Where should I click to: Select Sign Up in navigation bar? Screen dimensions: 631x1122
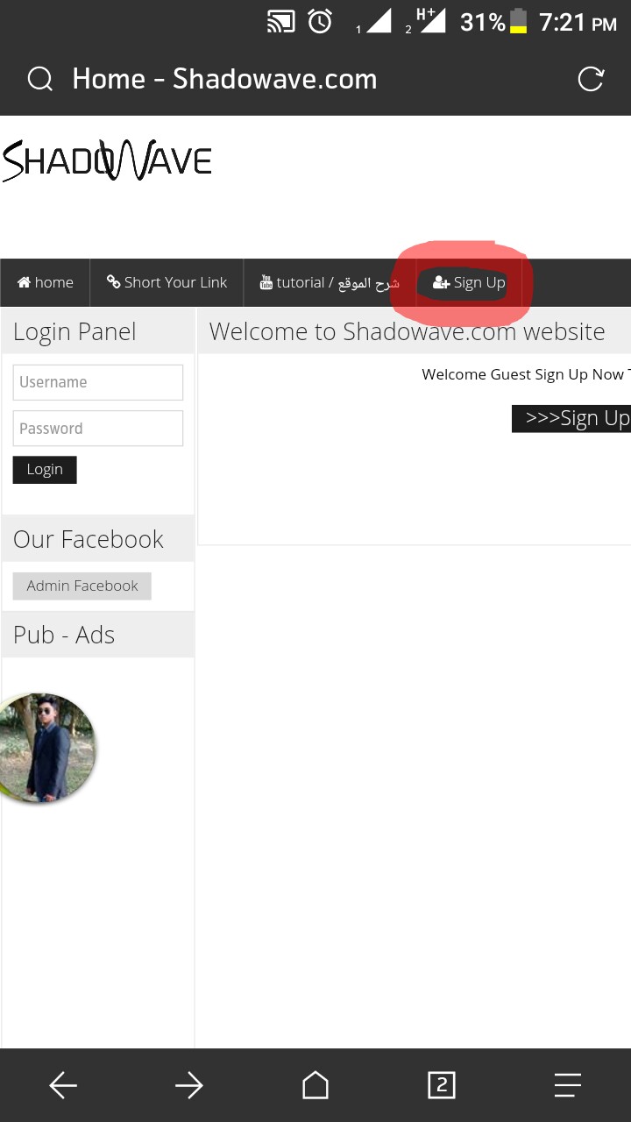tap(470, 282)
